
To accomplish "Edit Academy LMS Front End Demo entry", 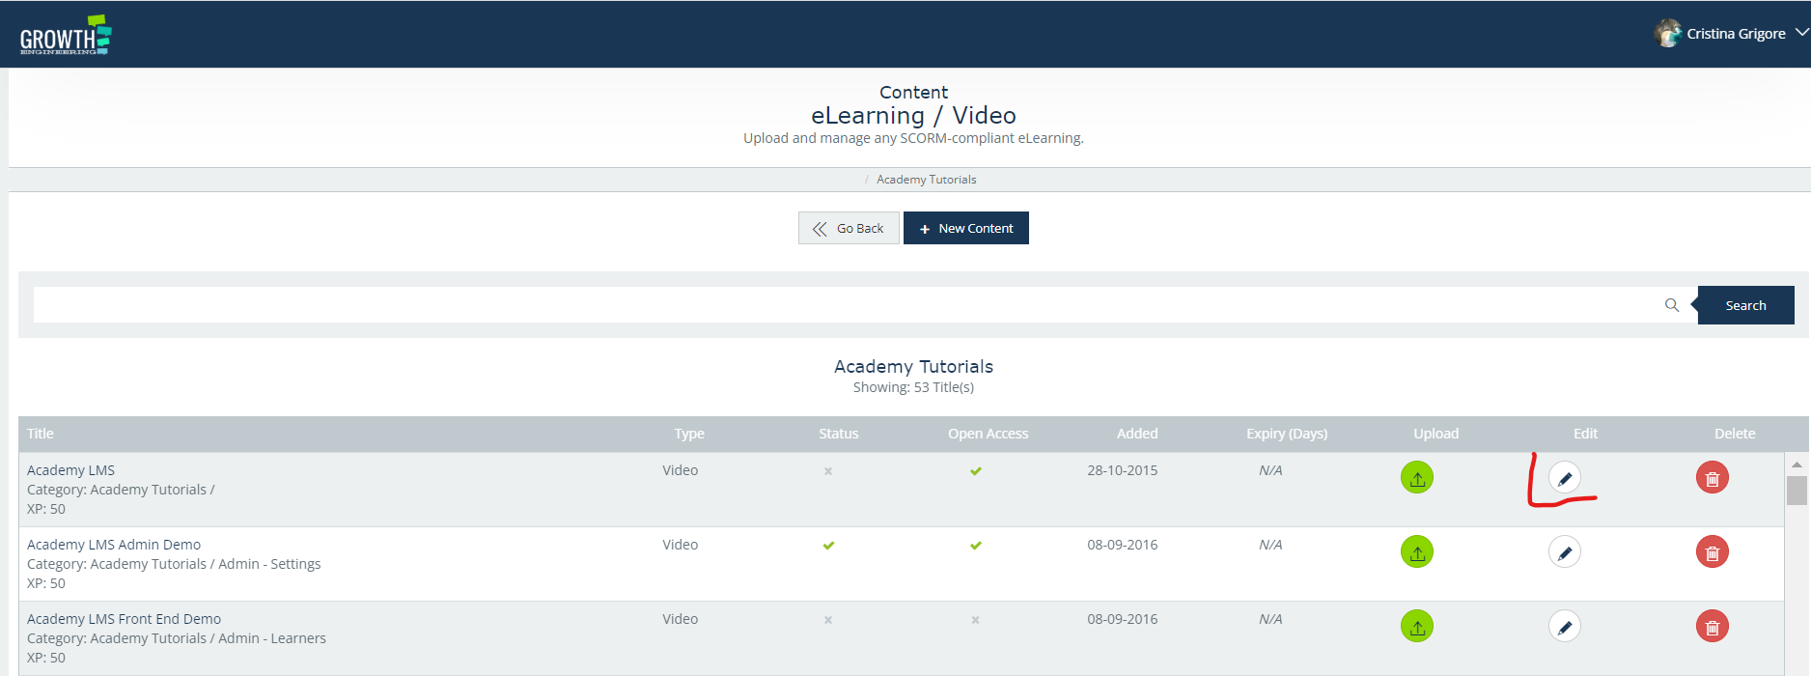I will (1564, 627).
